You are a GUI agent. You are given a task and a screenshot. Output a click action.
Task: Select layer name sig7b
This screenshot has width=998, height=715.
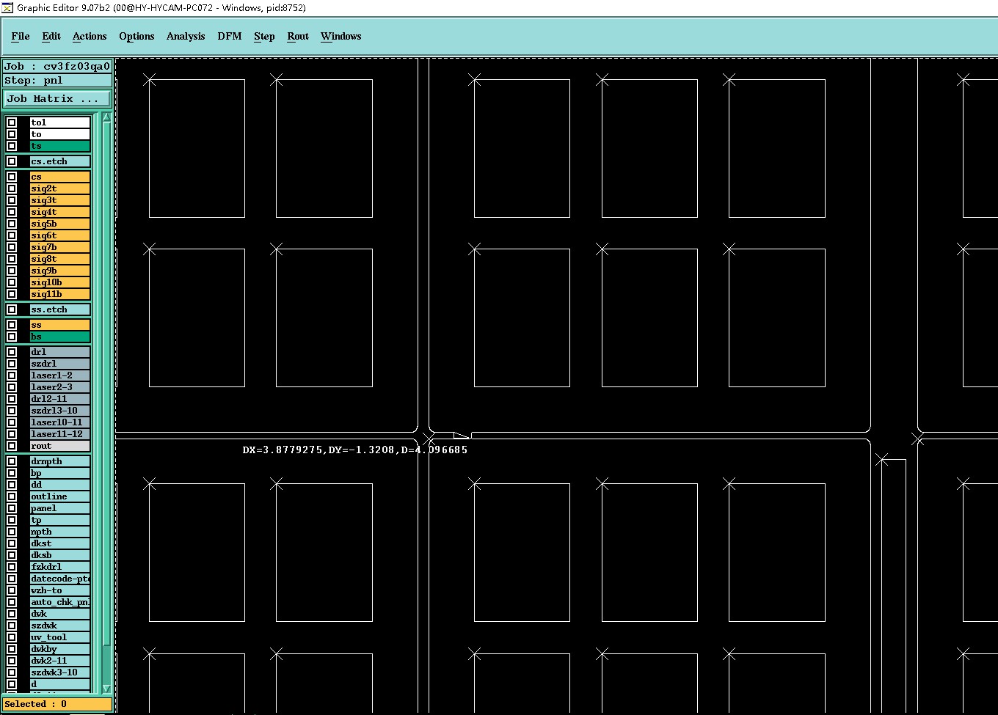point(60,247)
